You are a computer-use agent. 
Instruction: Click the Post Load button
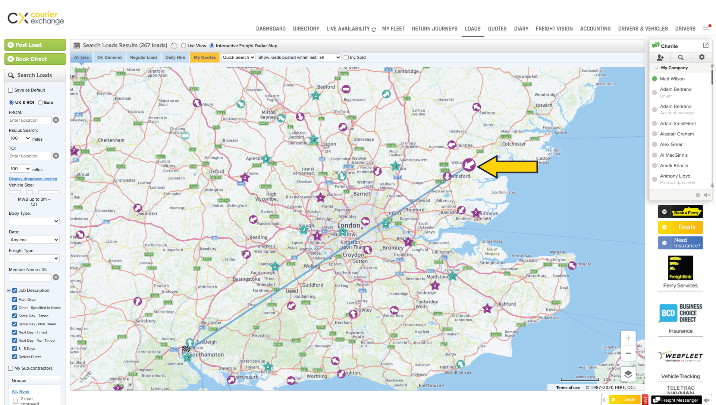(x=35, y=45)
